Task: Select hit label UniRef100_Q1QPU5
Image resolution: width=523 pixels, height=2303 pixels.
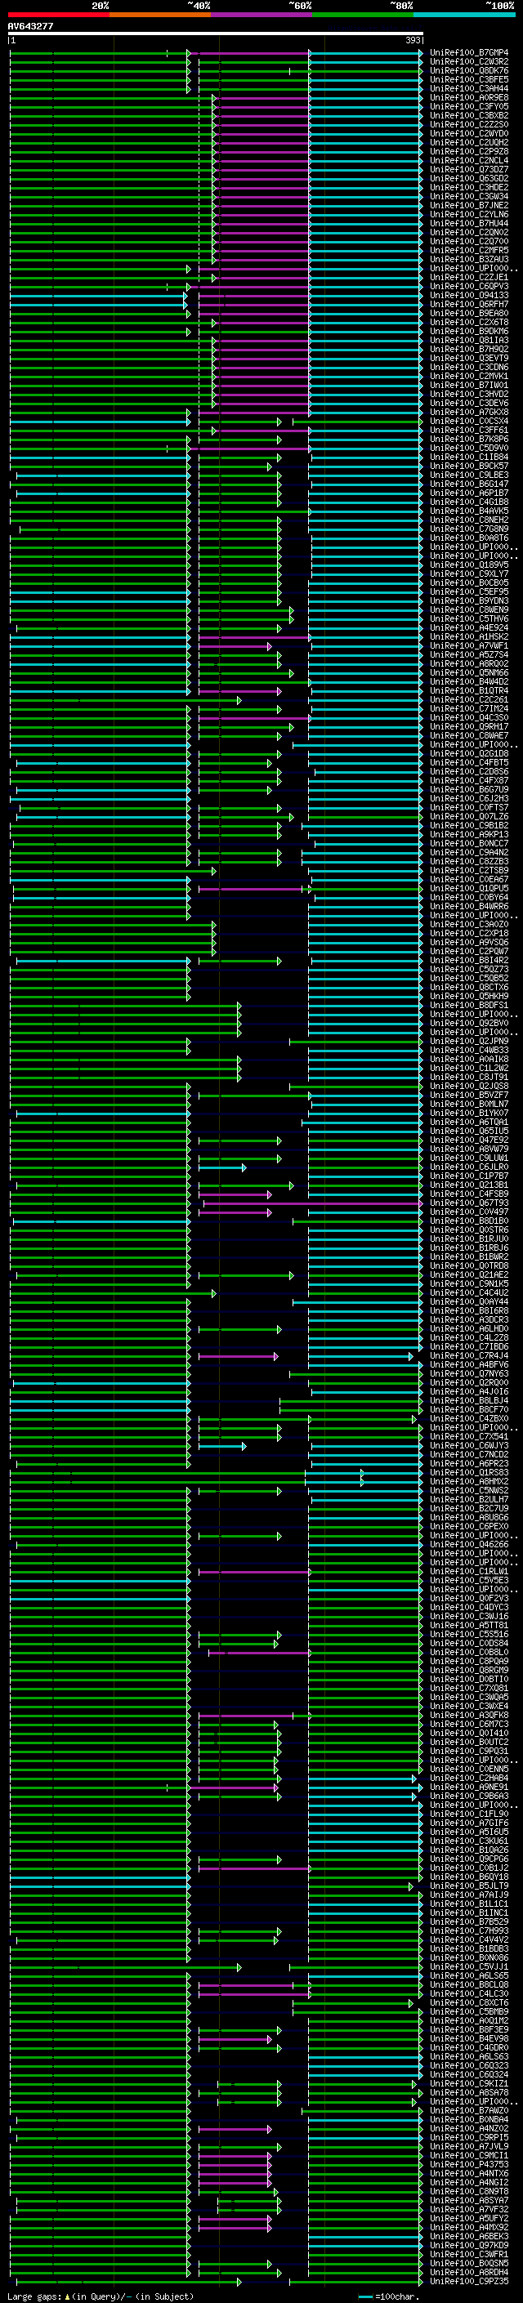Action: point(469,889)
